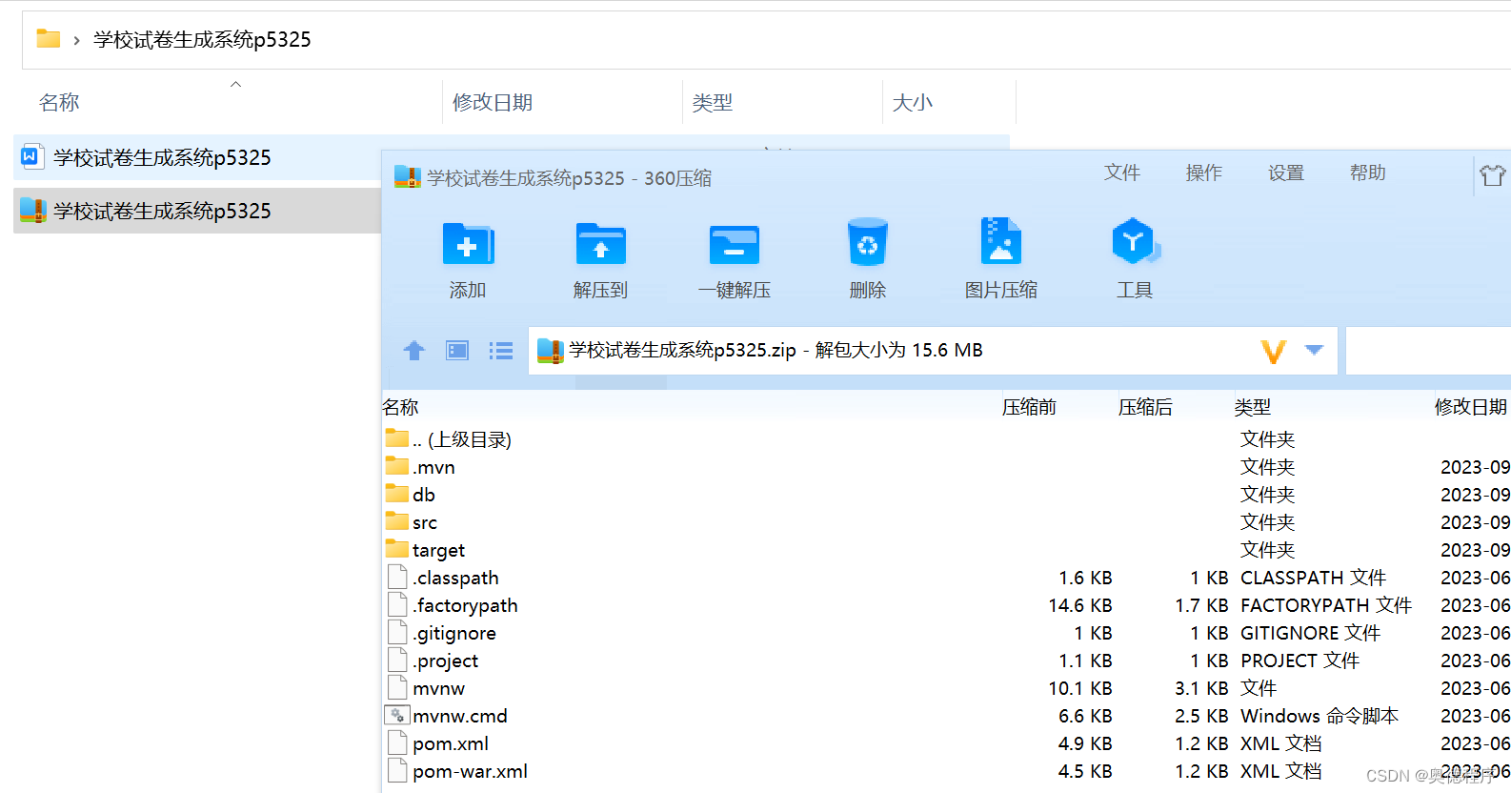Click the db folder icon in archive list
This screenshot has width=1511, height=793.
point(397,494)
